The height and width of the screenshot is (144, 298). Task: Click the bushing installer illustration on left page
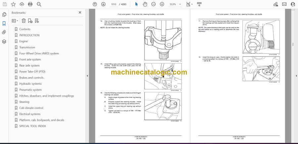pyautogui.click(x=163, y=40)
